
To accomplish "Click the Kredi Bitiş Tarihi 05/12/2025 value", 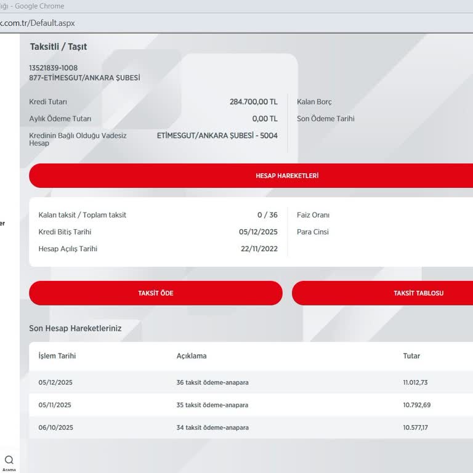I will coord(258,232).
